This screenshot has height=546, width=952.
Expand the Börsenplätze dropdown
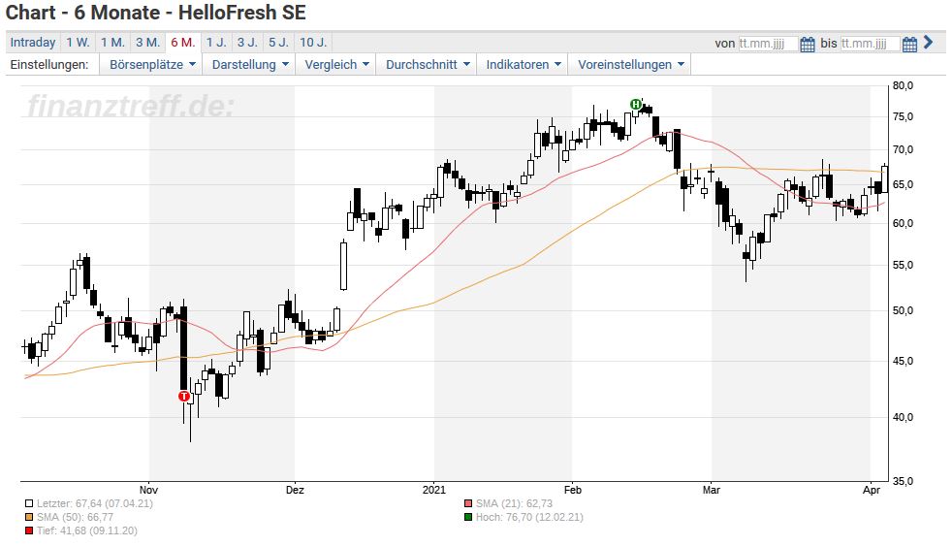(x=152, y=64)
